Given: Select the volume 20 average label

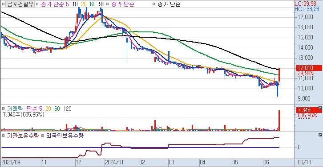Looking at the screenshot, I should click(48, 109).
